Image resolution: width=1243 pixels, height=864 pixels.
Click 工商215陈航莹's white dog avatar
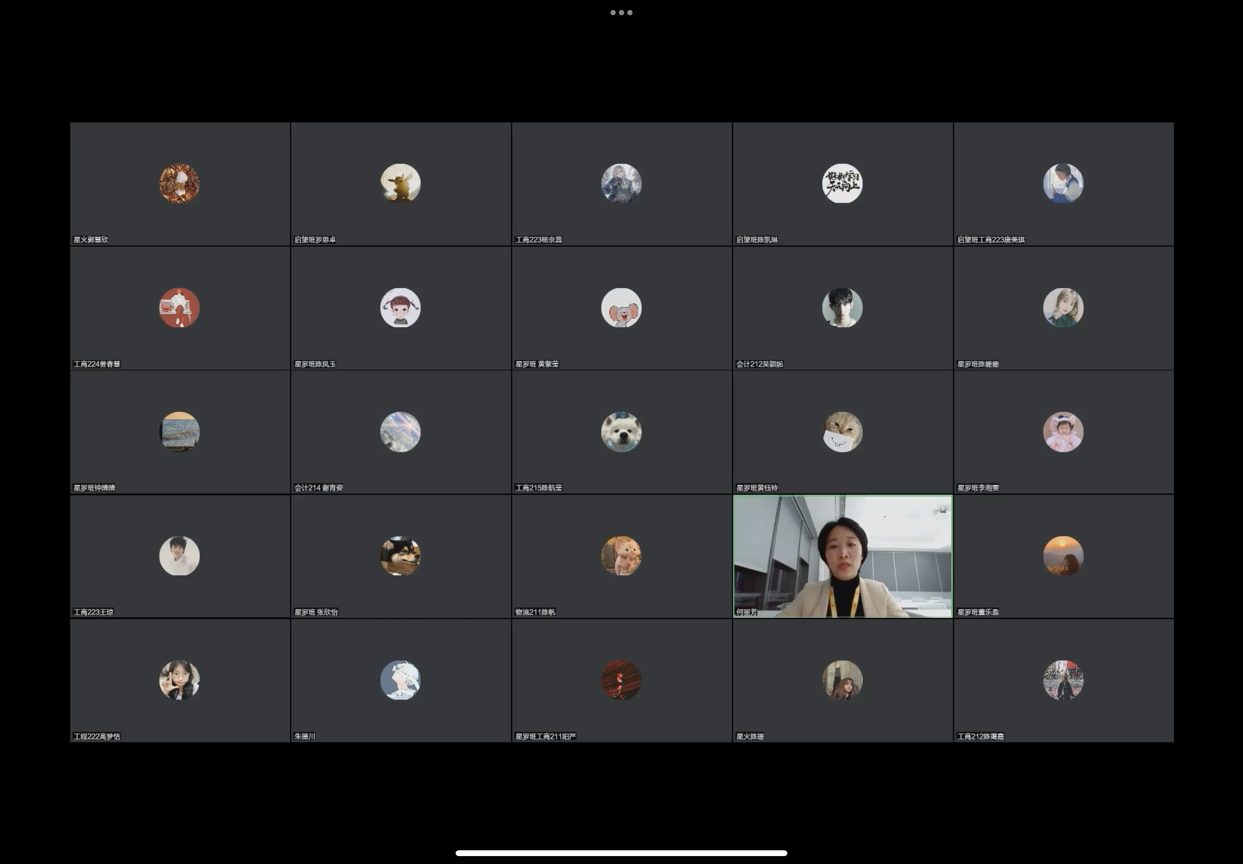tap(621, 432)
